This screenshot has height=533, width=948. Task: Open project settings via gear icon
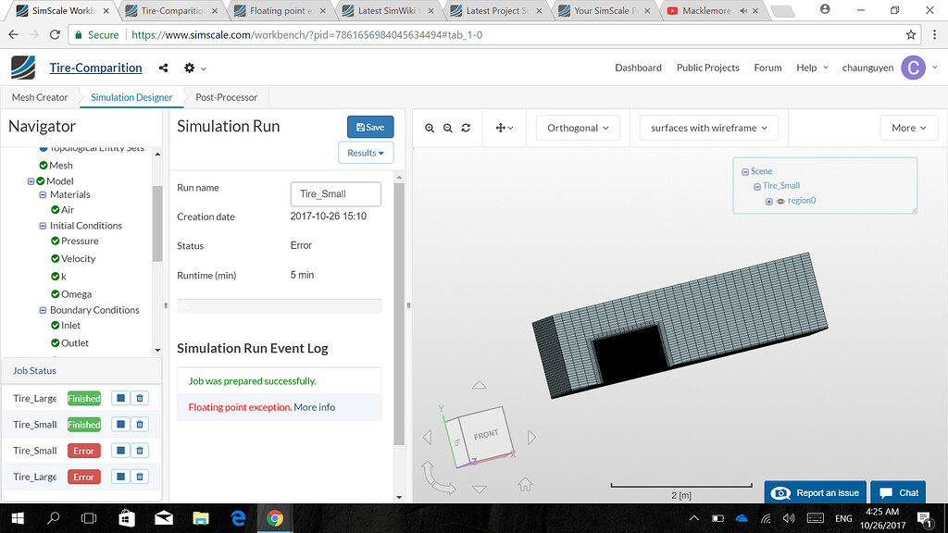(188, 68)
